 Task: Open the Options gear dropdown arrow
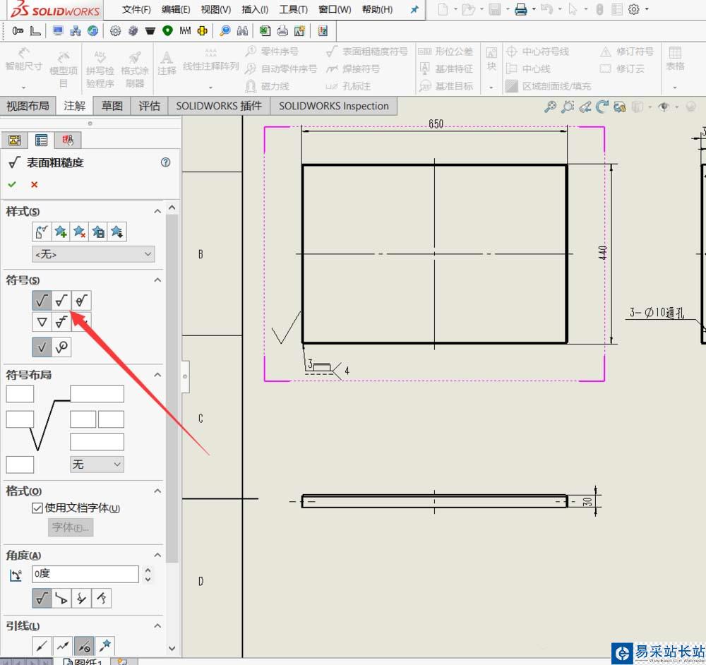click(647, 9)
